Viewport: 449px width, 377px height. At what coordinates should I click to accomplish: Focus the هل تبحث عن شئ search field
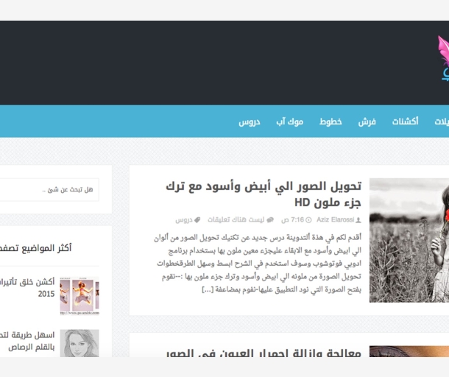pos(49,189)
